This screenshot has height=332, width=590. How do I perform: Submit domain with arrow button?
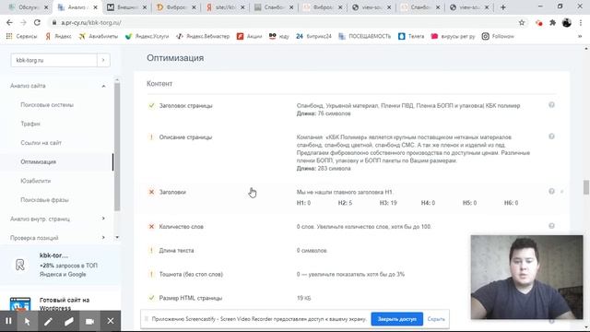(x=103, y=60)
